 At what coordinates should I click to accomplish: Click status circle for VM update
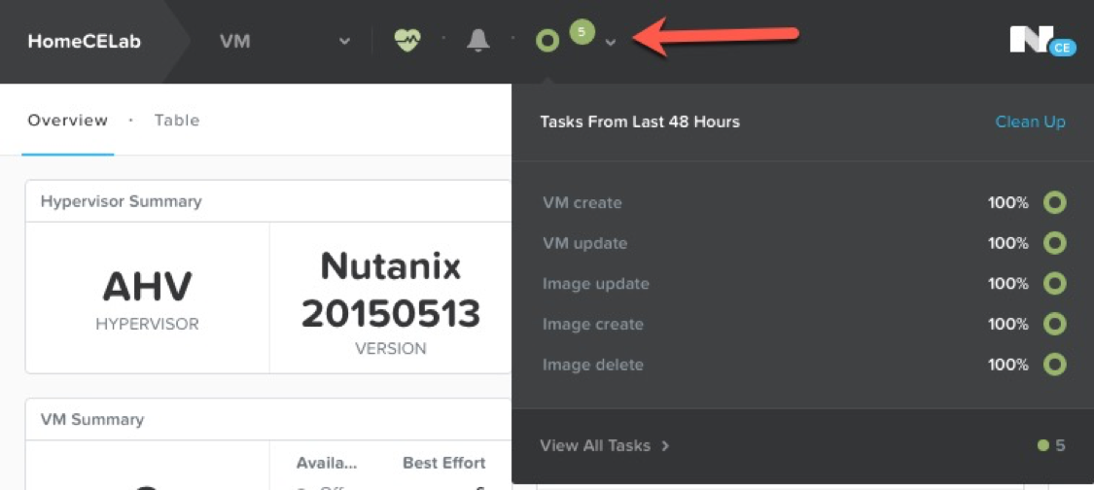coord(1055,244)
